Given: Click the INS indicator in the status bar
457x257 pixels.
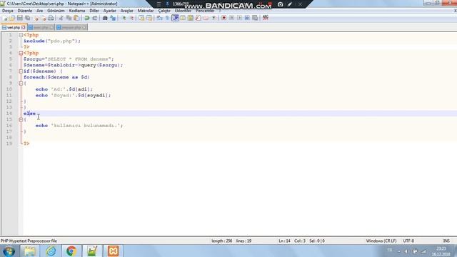Looking at the screenshot, I should 446,241.
